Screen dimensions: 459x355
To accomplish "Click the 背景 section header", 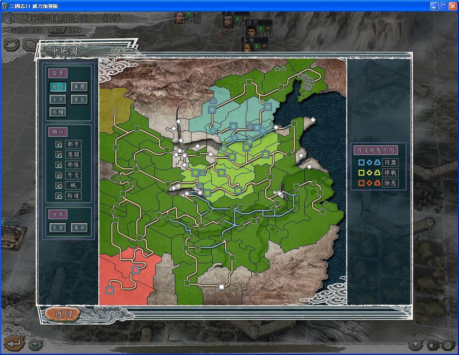I will [x=57, y=73].
